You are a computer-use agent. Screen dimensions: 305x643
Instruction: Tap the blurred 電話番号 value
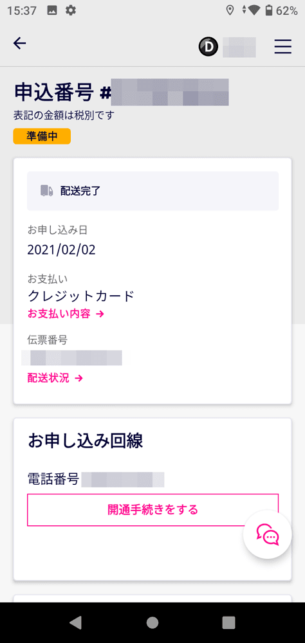123,480
